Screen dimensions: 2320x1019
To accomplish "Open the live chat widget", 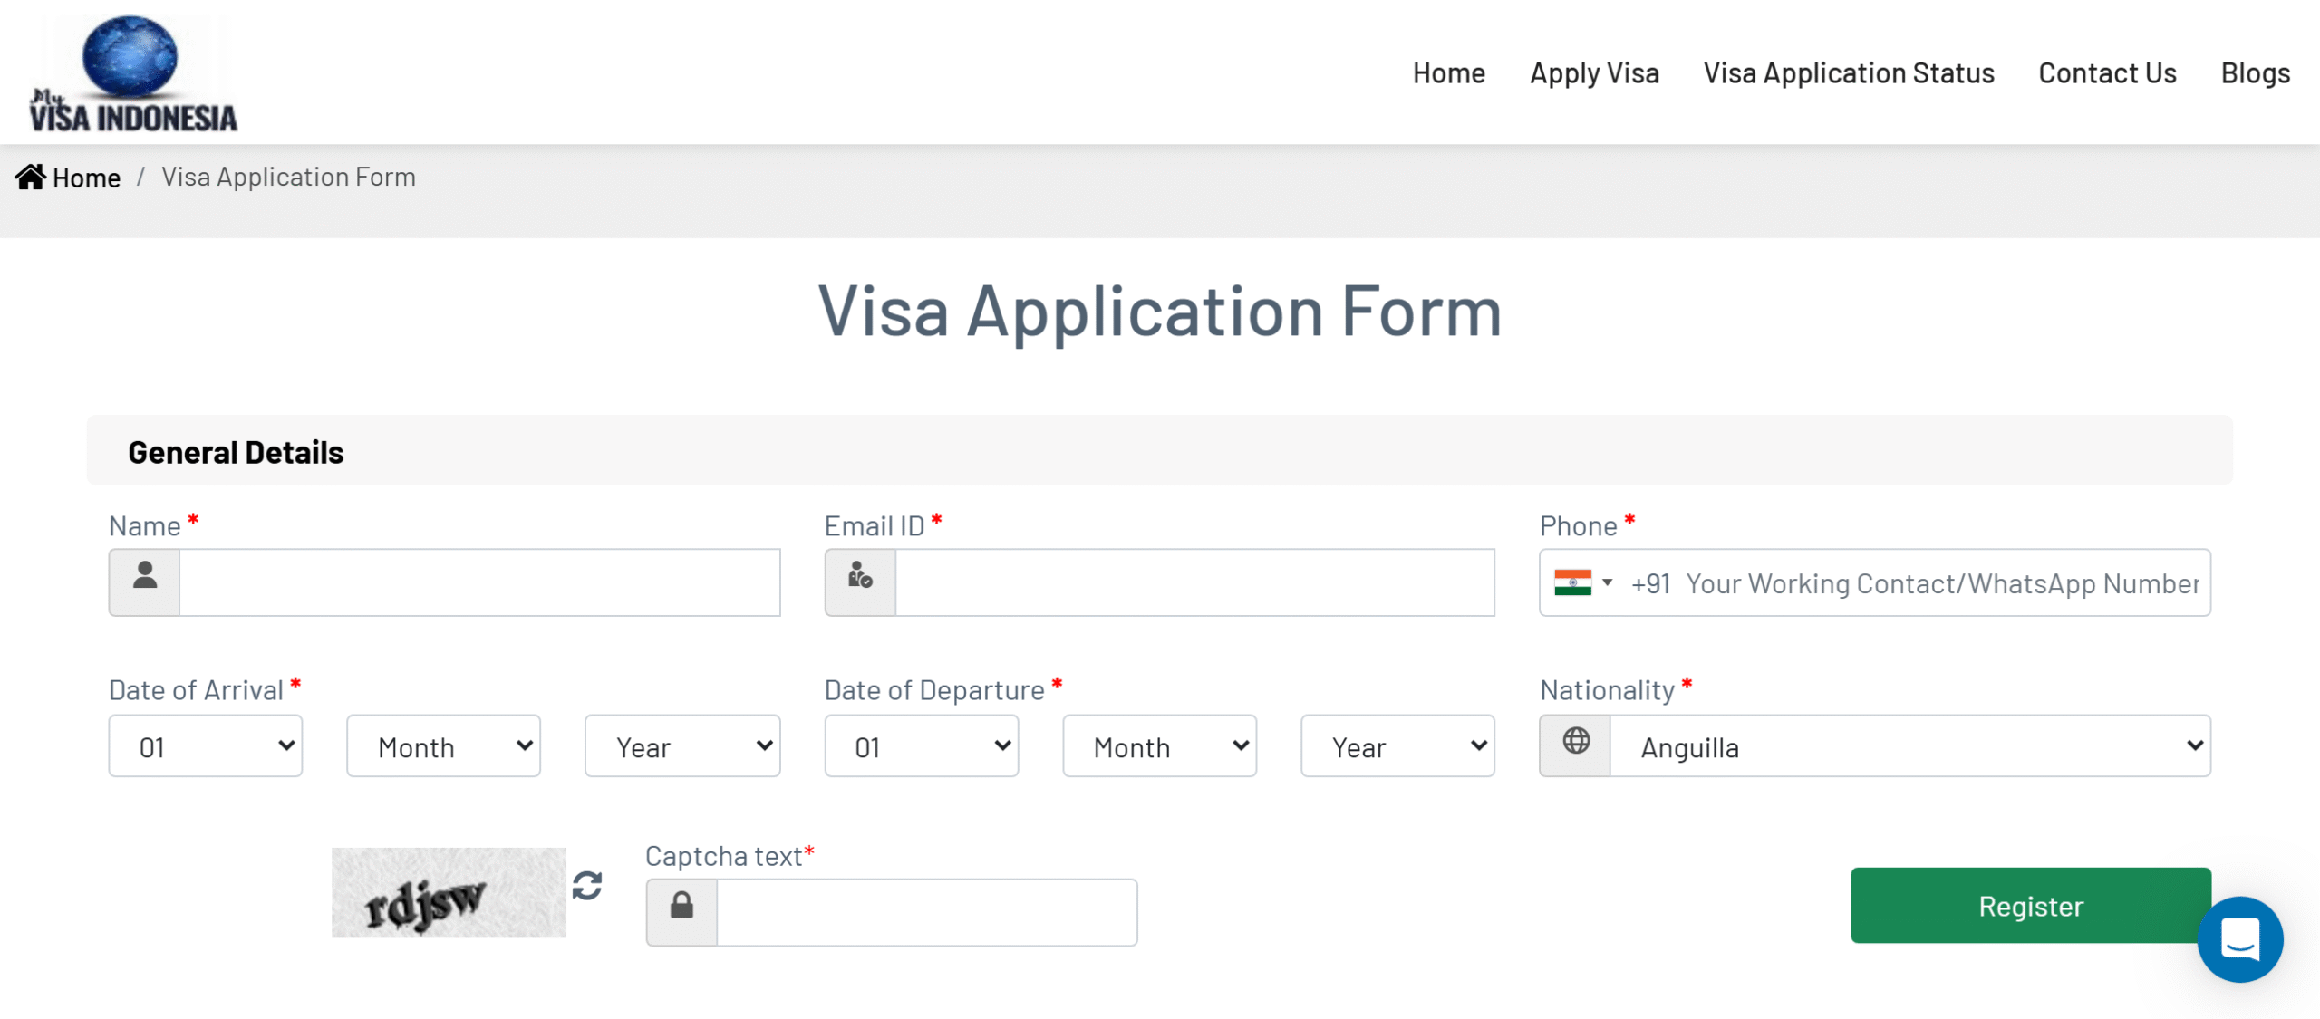I will point(2239,939).
